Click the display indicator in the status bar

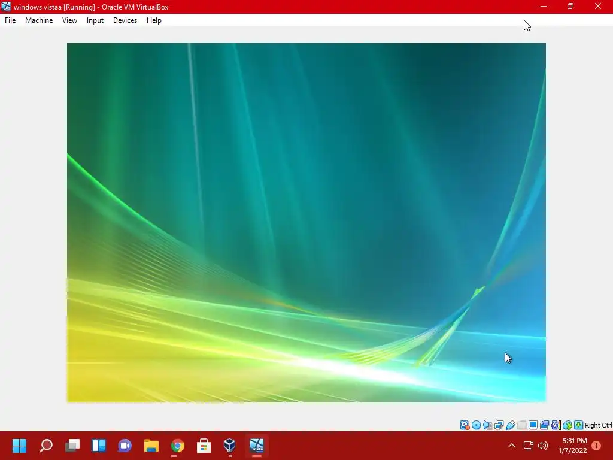[x=533, y=425]
